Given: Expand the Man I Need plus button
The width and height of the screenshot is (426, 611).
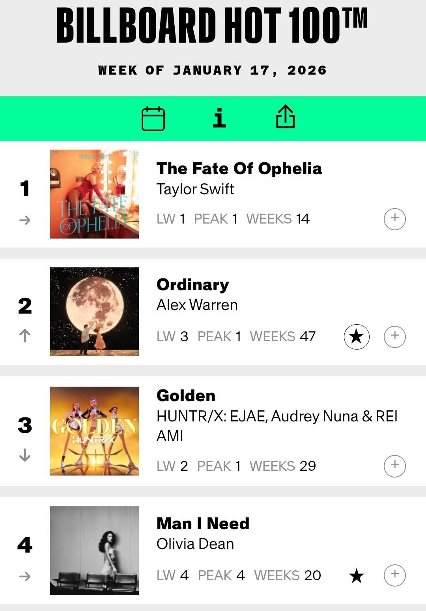Looking at the screenshot, I should (394, 575).
